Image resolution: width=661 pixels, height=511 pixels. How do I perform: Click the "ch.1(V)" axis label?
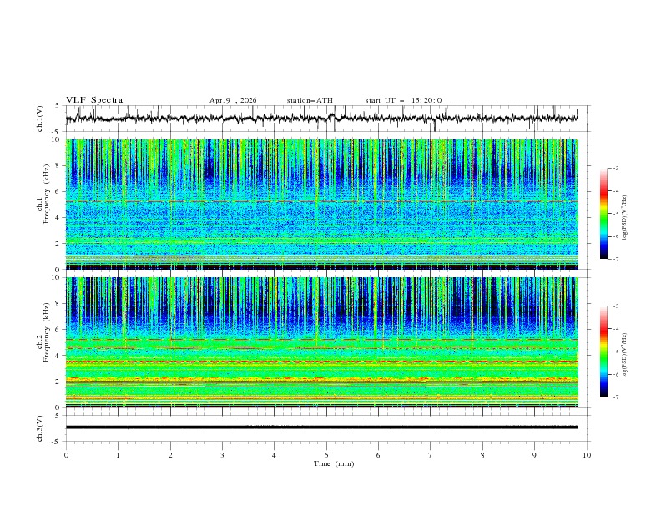coord(40,119)
